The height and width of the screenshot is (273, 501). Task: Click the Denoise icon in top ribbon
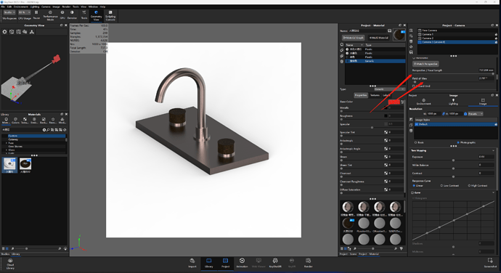(x=72, y=15)
